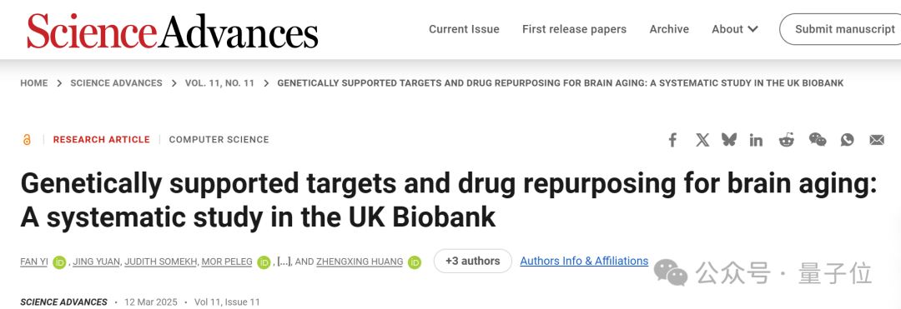Expand the +3 authors list

472,261
